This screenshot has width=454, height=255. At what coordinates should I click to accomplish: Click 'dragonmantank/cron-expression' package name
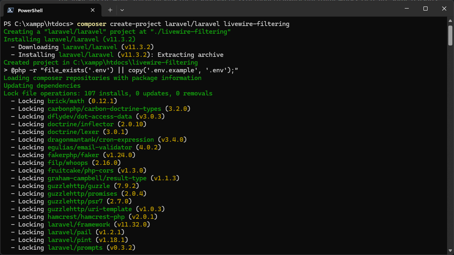101,140
